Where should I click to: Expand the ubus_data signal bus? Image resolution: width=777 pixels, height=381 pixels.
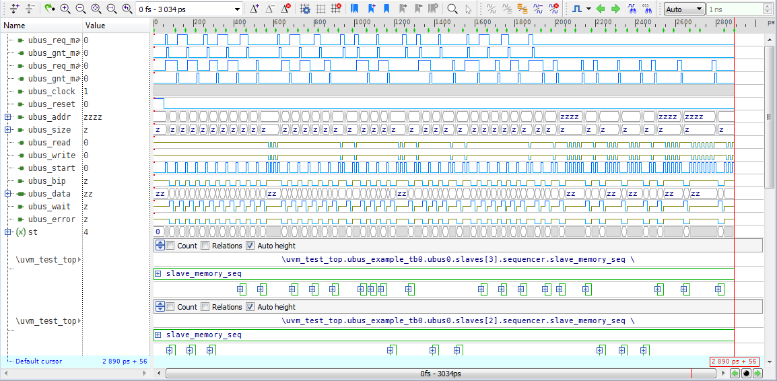7,194
